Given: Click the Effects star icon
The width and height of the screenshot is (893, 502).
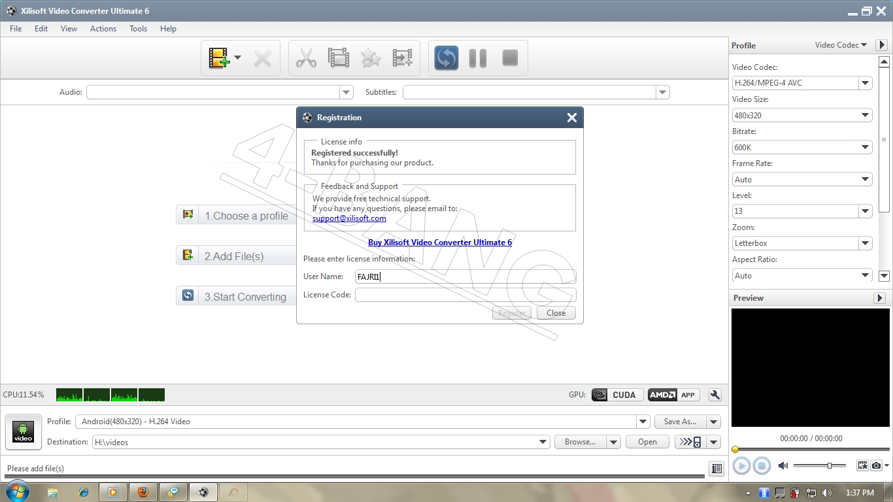Looking at the screenshot, I should tap(371, 58).
